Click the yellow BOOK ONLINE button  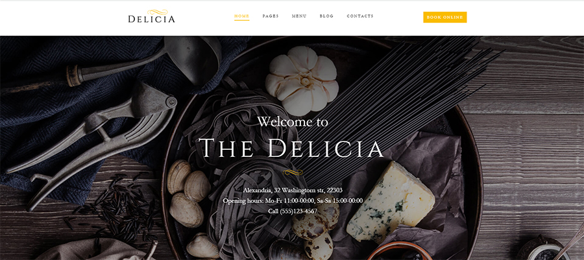(444, 17)
